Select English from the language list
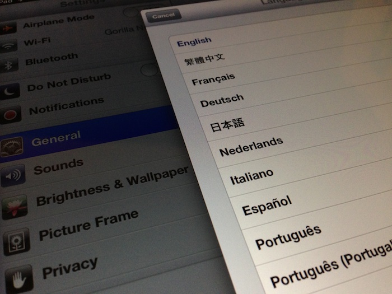Viewport: 392px width, 294px height. pyautogui.click(x=194, y=41)
